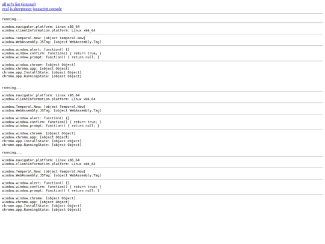Click "window.Temporal.Now" line in first output block
Screen dimensions: 325x244
click(x=44, y=38)
